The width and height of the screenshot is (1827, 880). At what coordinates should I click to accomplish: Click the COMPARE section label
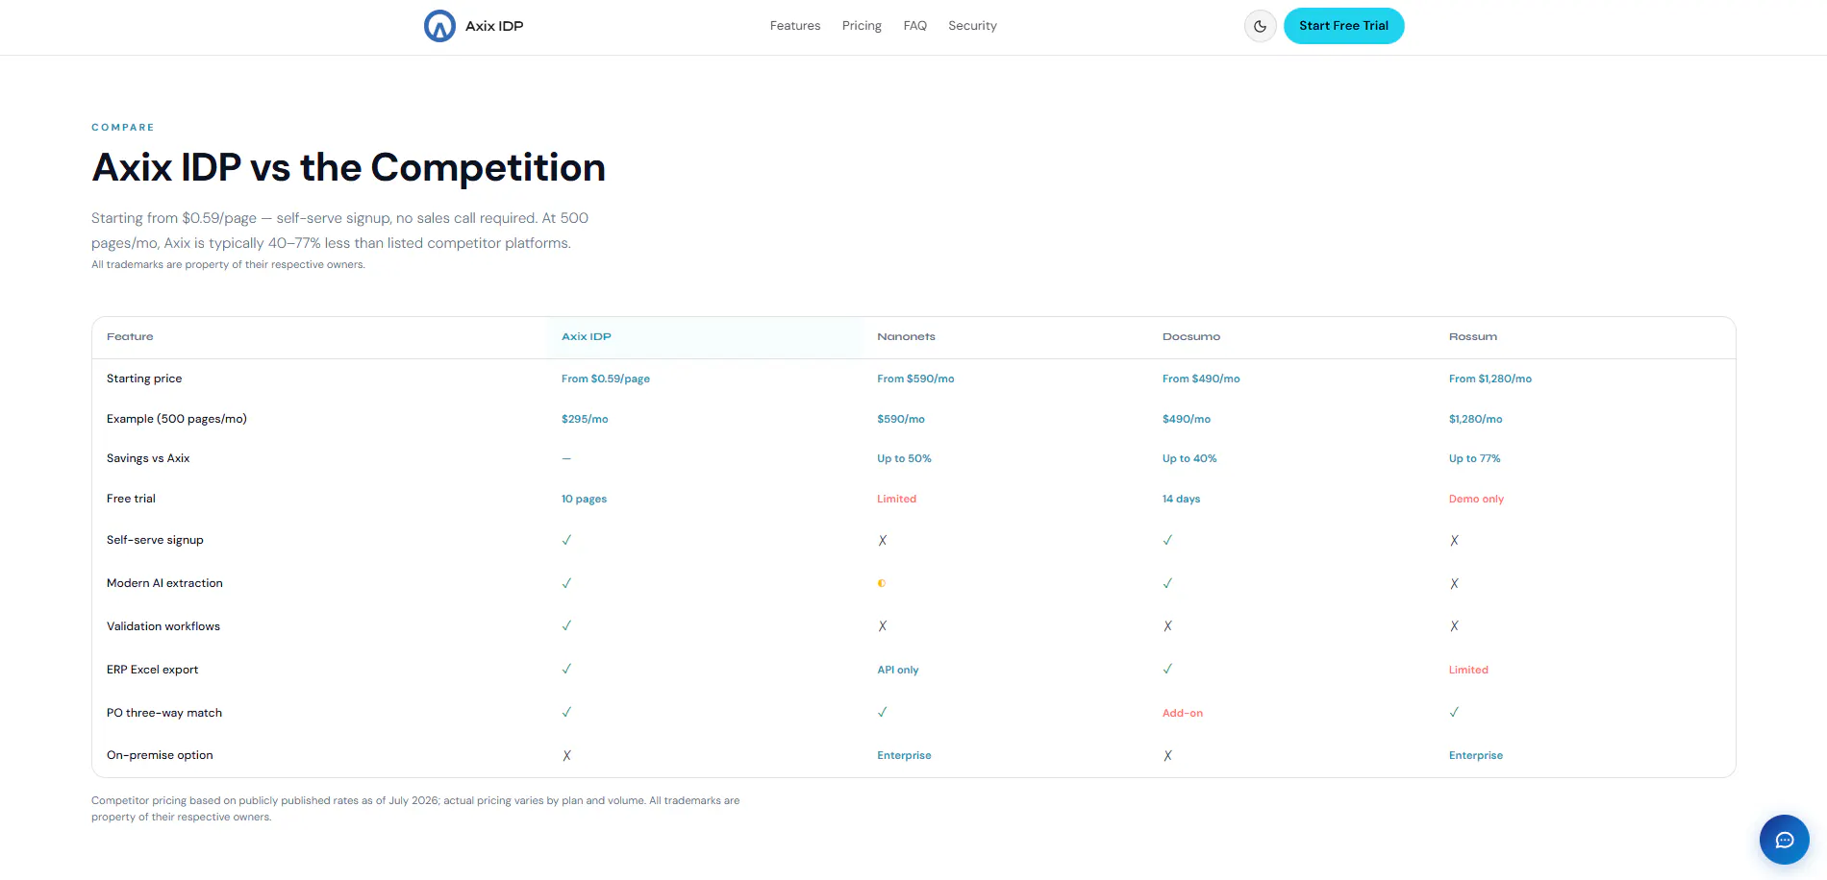pos(123,127)
